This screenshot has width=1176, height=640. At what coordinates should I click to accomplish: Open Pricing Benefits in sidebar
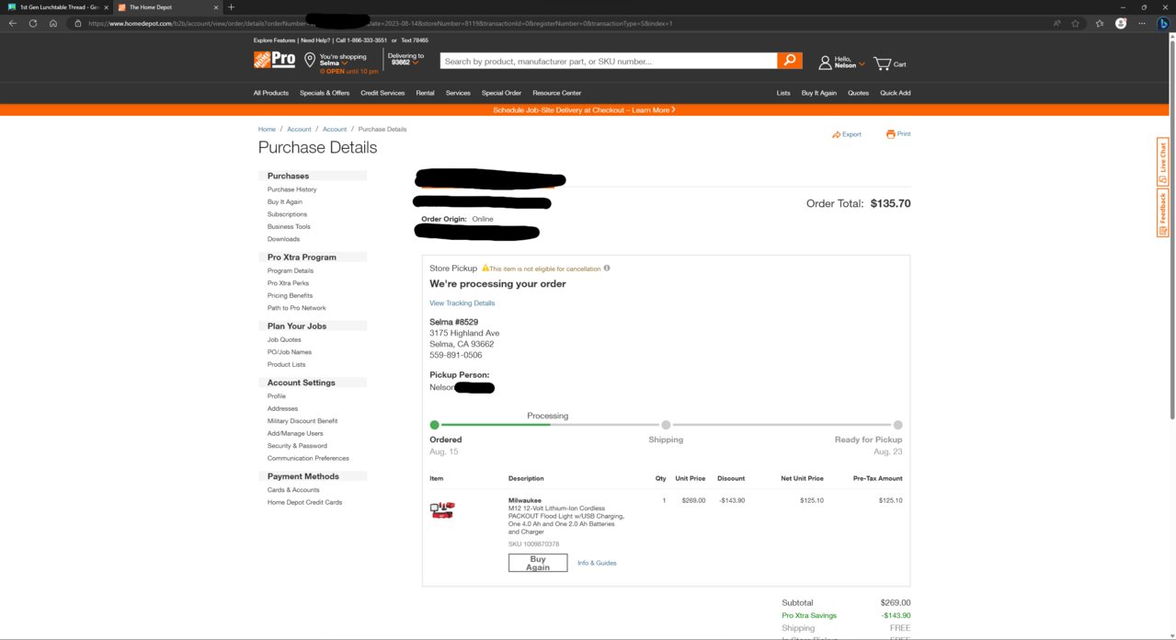290,296
